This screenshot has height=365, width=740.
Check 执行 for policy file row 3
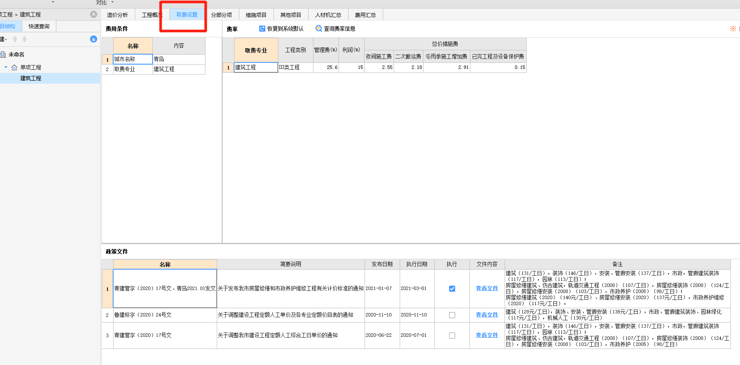(452, 336)
